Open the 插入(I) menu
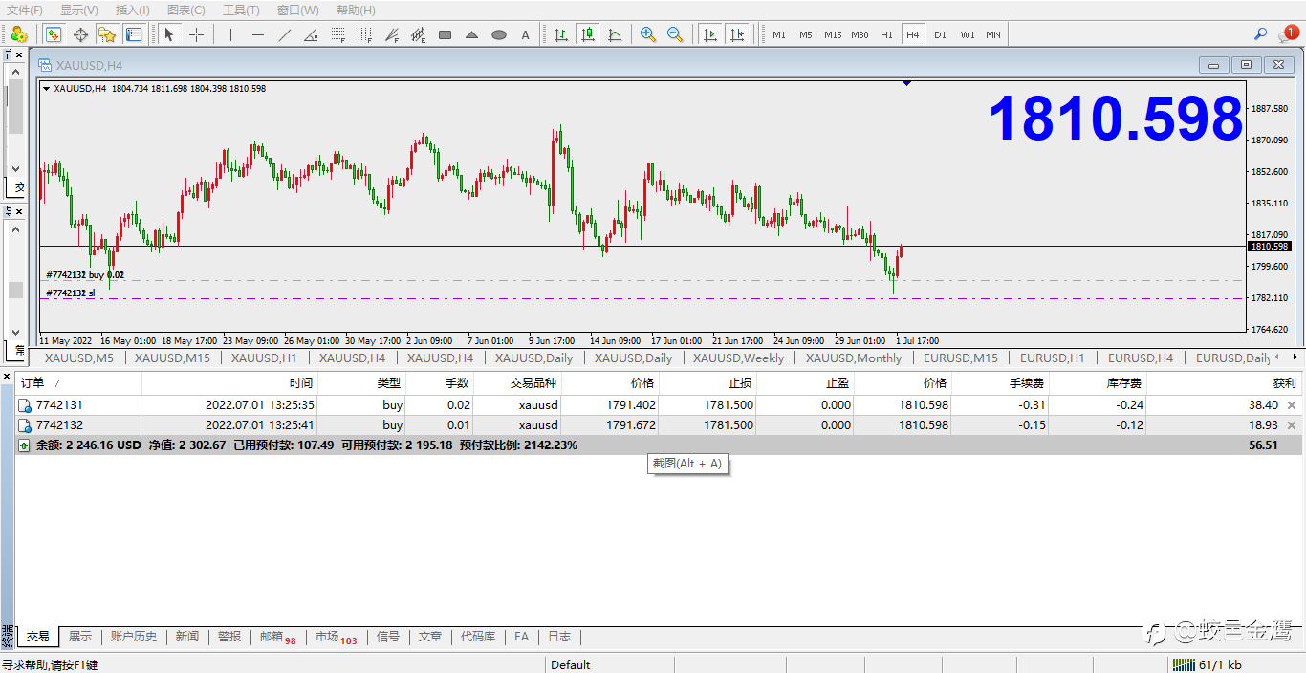This screenshot has height=673, width=1306. click(132, 10)
